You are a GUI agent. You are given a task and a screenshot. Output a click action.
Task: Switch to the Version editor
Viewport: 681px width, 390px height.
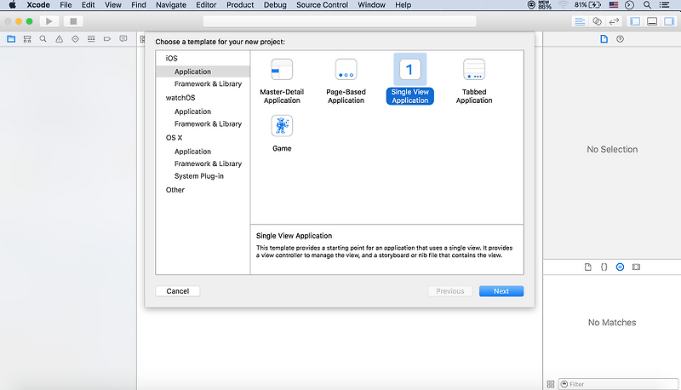click(x=614, y=21)
